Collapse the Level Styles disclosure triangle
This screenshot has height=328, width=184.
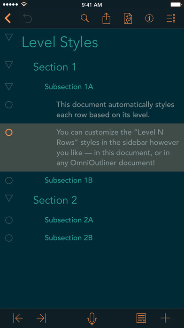(x=9, y=37)
